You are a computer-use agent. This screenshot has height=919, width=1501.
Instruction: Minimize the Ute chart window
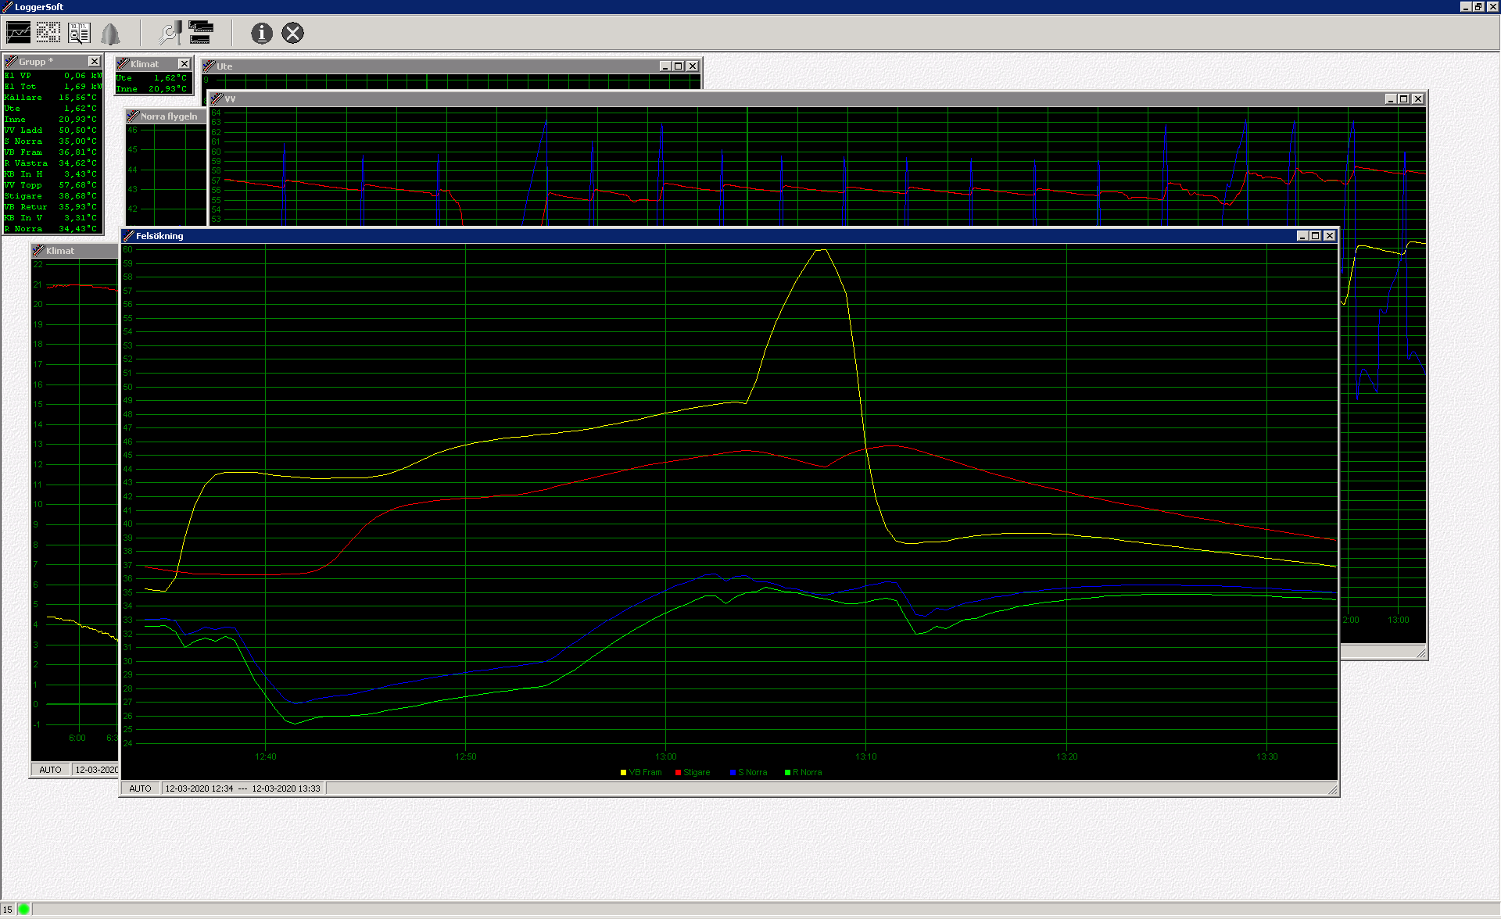(665, 66)
